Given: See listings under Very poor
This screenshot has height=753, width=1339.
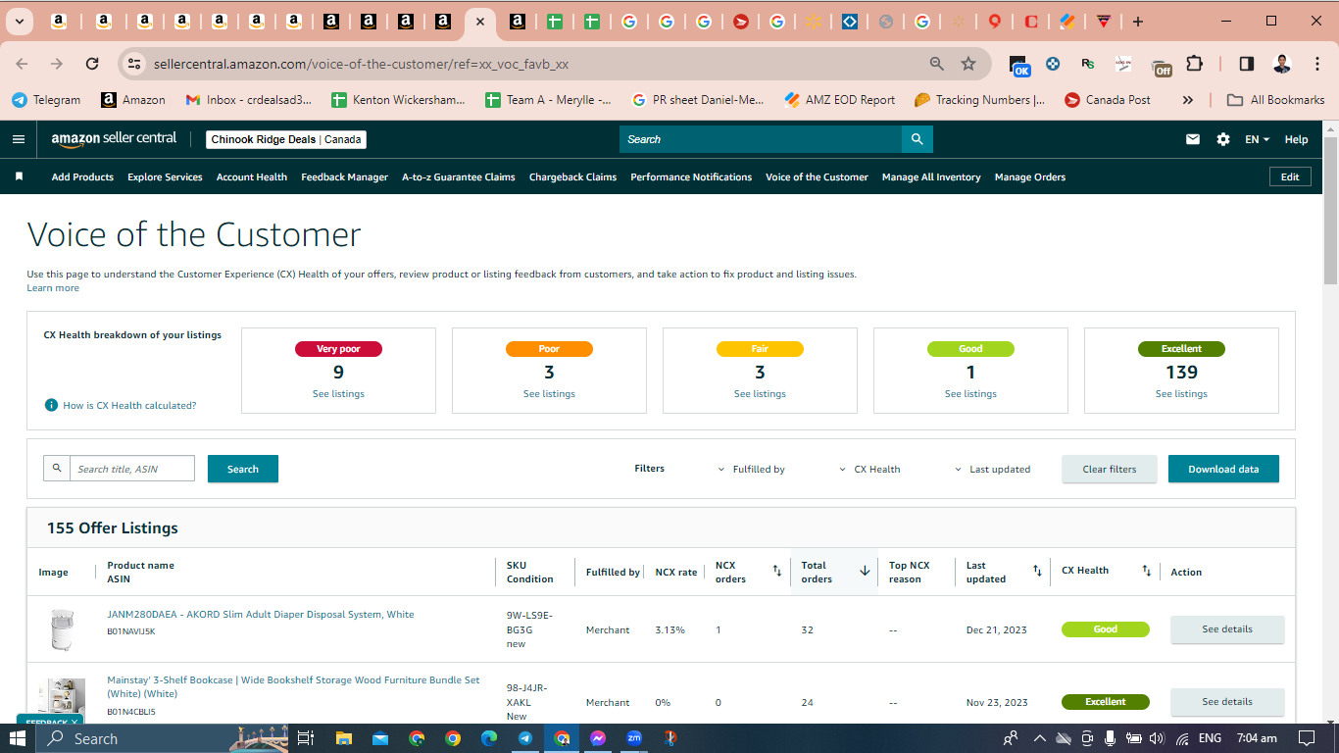Looking at the screenshot, I should (x=338, y=394).
